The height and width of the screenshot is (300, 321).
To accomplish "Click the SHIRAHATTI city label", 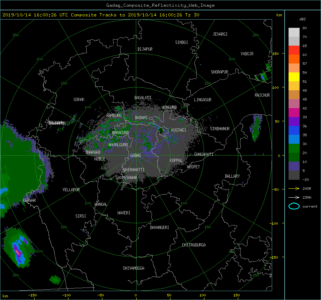I will coord(134,170).
